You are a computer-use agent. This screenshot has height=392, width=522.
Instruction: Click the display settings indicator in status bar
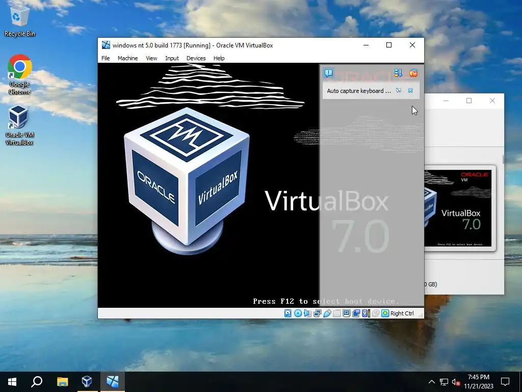click(346, 313)
